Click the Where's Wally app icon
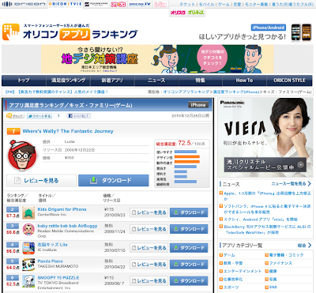The image size is (316, 293). [x=22, y=156]
